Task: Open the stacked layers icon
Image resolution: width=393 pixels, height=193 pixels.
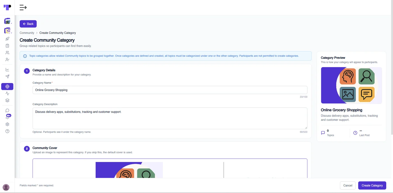Action: click(7, 100)
